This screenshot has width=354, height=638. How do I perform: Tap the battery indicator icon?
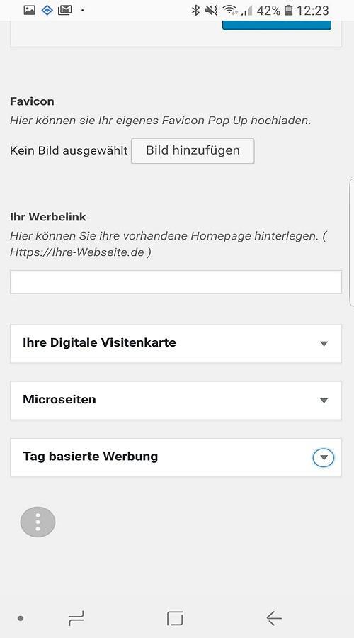(x=289, y=10)
